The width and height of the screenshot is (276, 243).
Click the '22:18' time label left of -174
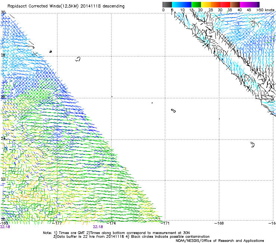(98, 227)
